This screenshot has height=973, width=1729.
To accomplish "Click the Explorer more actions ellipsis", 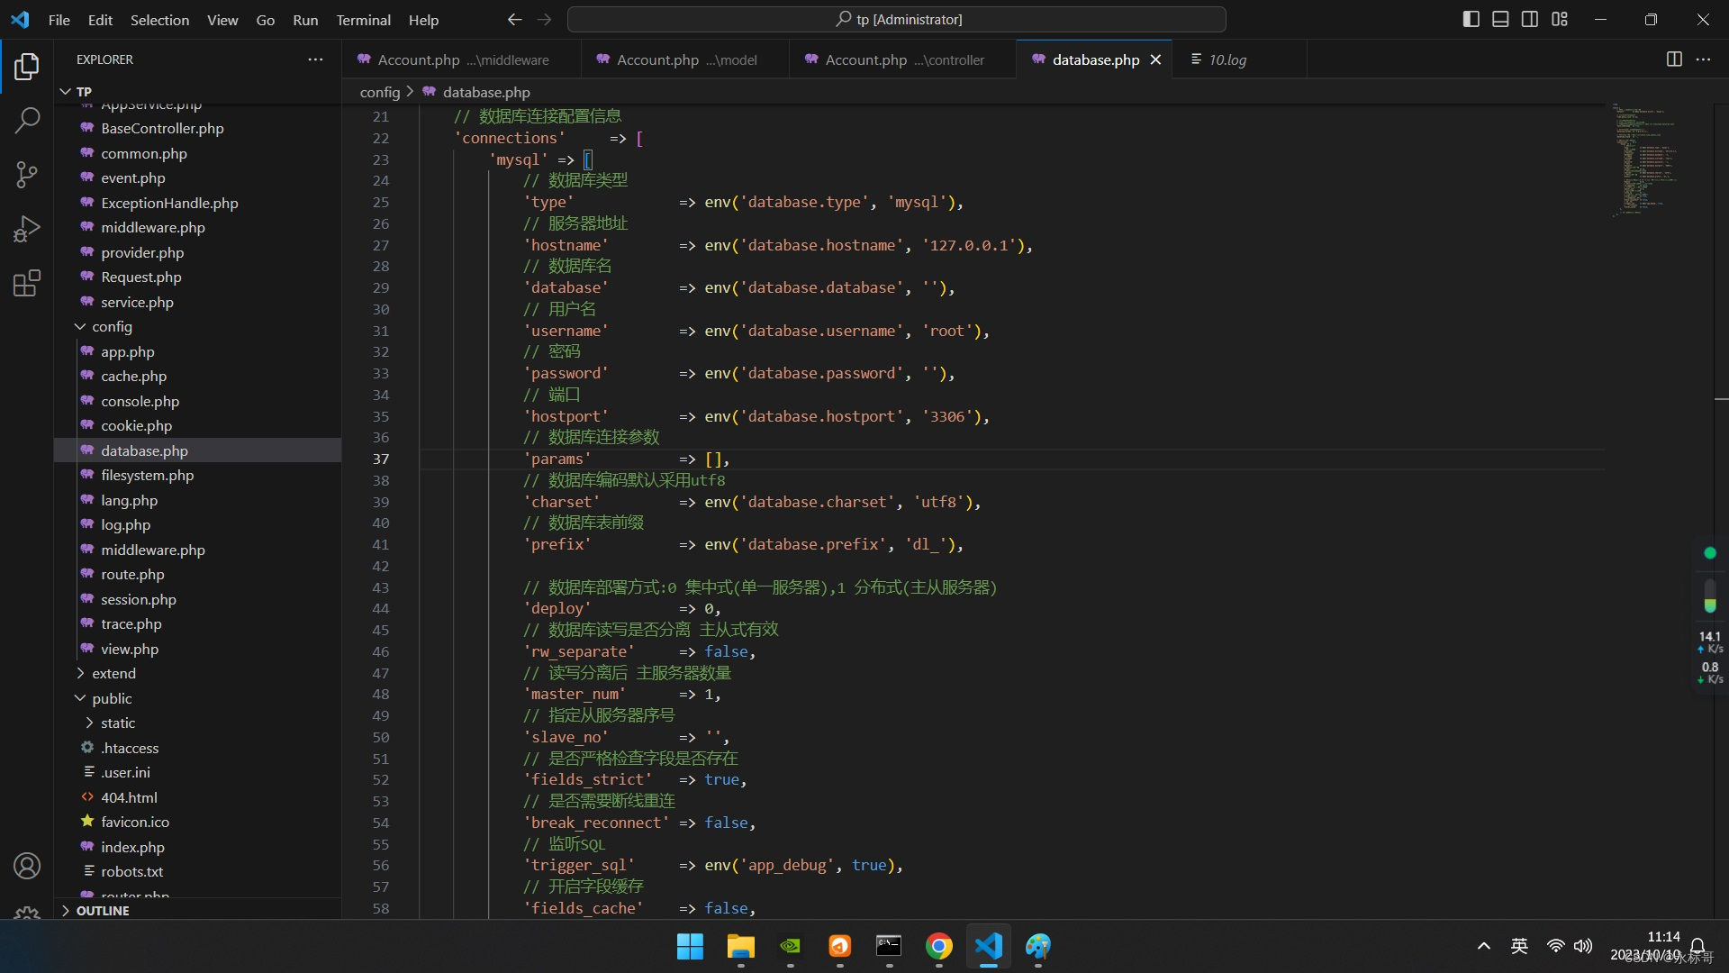I will point(315,59).
